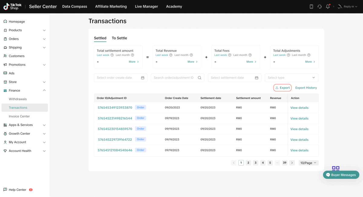Image resolution: width=363 pixels, height=197 pixels.
Task: Open Affiliate Marketing in top navigation
Action: coord(111,6)
